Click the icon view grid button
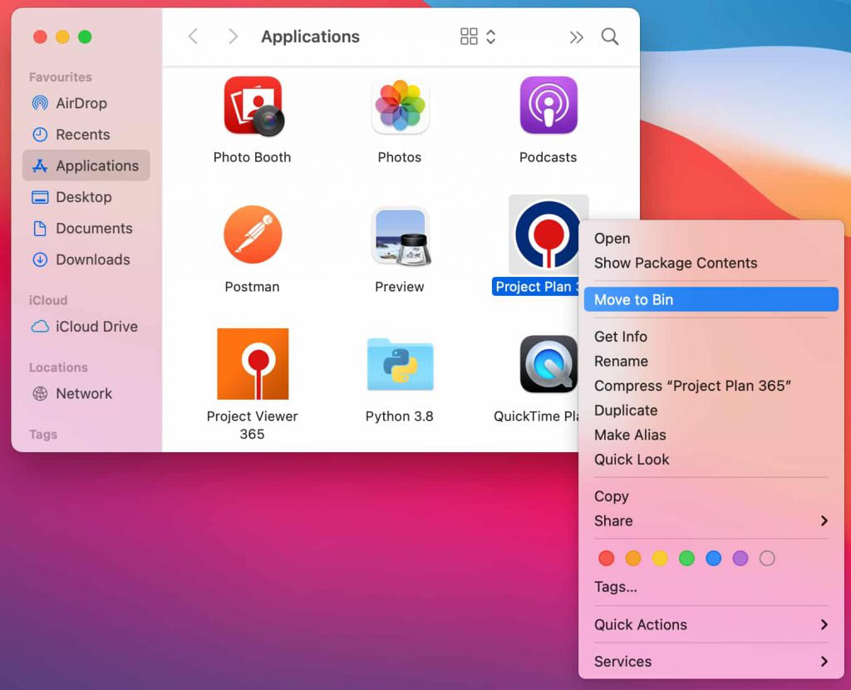The image size is (851, 690). (x=469, y=37)
